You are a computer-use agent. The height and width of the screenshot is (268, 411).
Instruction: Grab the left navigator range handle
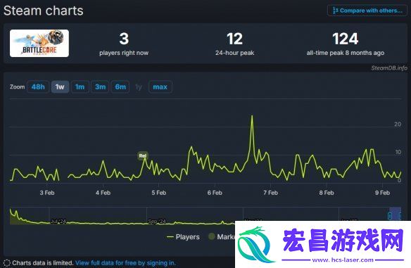click(x=390, y=216)
